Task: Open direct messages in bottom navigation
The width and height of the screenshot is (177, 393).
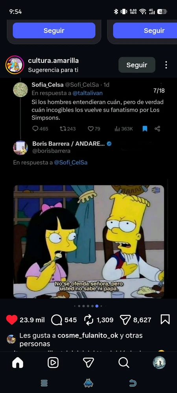Action: (x=88, y=362)
